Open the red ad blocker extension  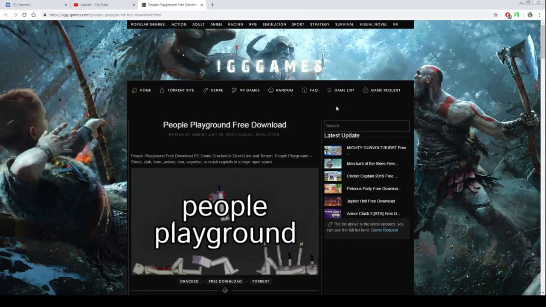point(508,14)
